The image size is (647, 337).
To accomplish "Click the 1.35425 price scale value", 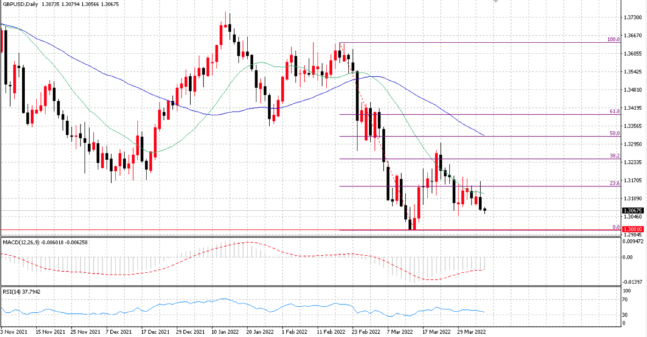I will click(633, 72).
